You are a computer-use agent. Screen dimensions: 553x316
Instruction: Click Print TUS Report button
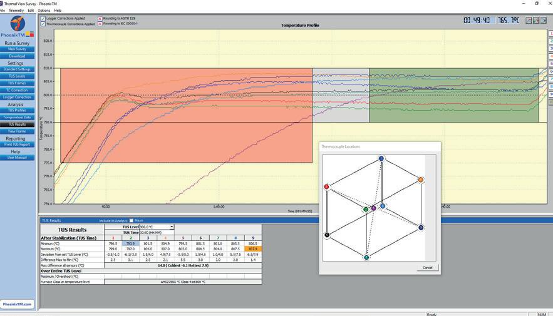(x=18, y=145)
